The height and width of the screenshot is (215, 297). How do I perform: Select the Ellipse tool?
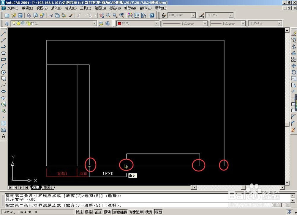click(3, 92)
